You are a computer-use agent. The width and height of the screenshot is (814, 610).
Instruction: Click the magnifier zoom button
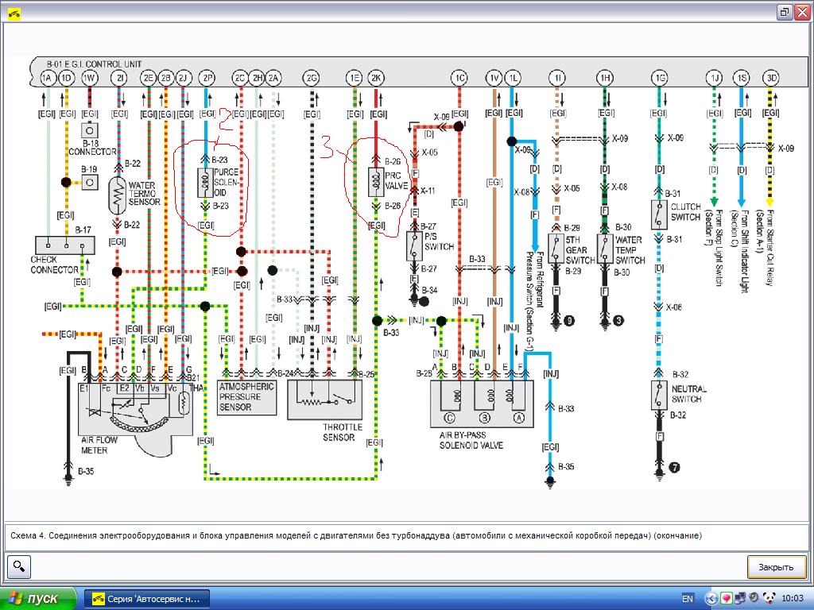pos(17,567)
